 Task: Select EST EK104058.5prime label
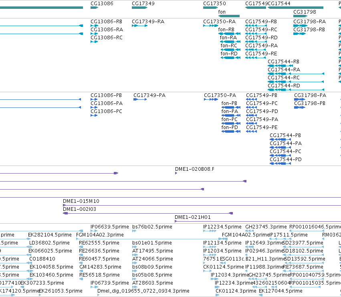click(51, 267)
